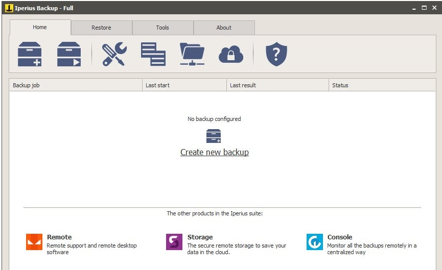Click the purple Iperius Storage icon
The width and height of the screenshot is (442, 270).
tap(174, 242)
